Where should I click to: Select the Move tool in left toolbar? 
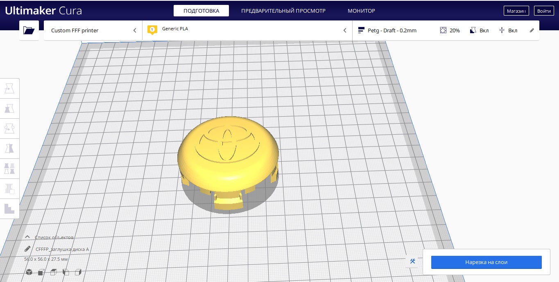click(9, 88)
